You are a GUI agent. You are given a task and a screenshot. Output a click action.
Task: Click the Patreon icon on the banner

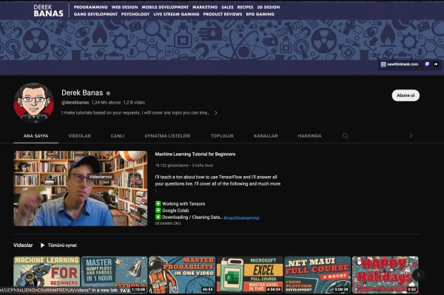[436, 64]
